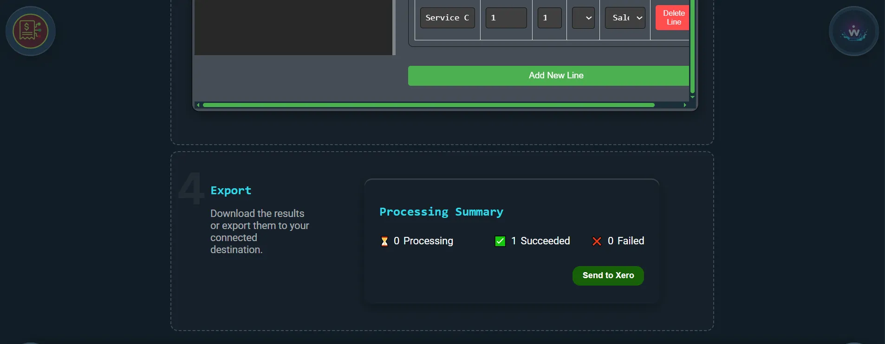Click Add New Line button
Viewport: 885px width, 344px height.
click(x=549, y=76)
